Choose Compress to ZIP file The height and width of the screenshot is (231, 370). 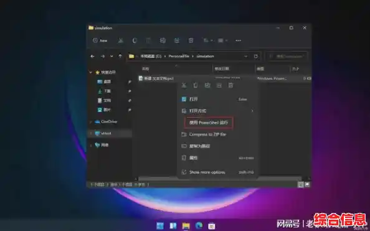[x=217, y=134]
